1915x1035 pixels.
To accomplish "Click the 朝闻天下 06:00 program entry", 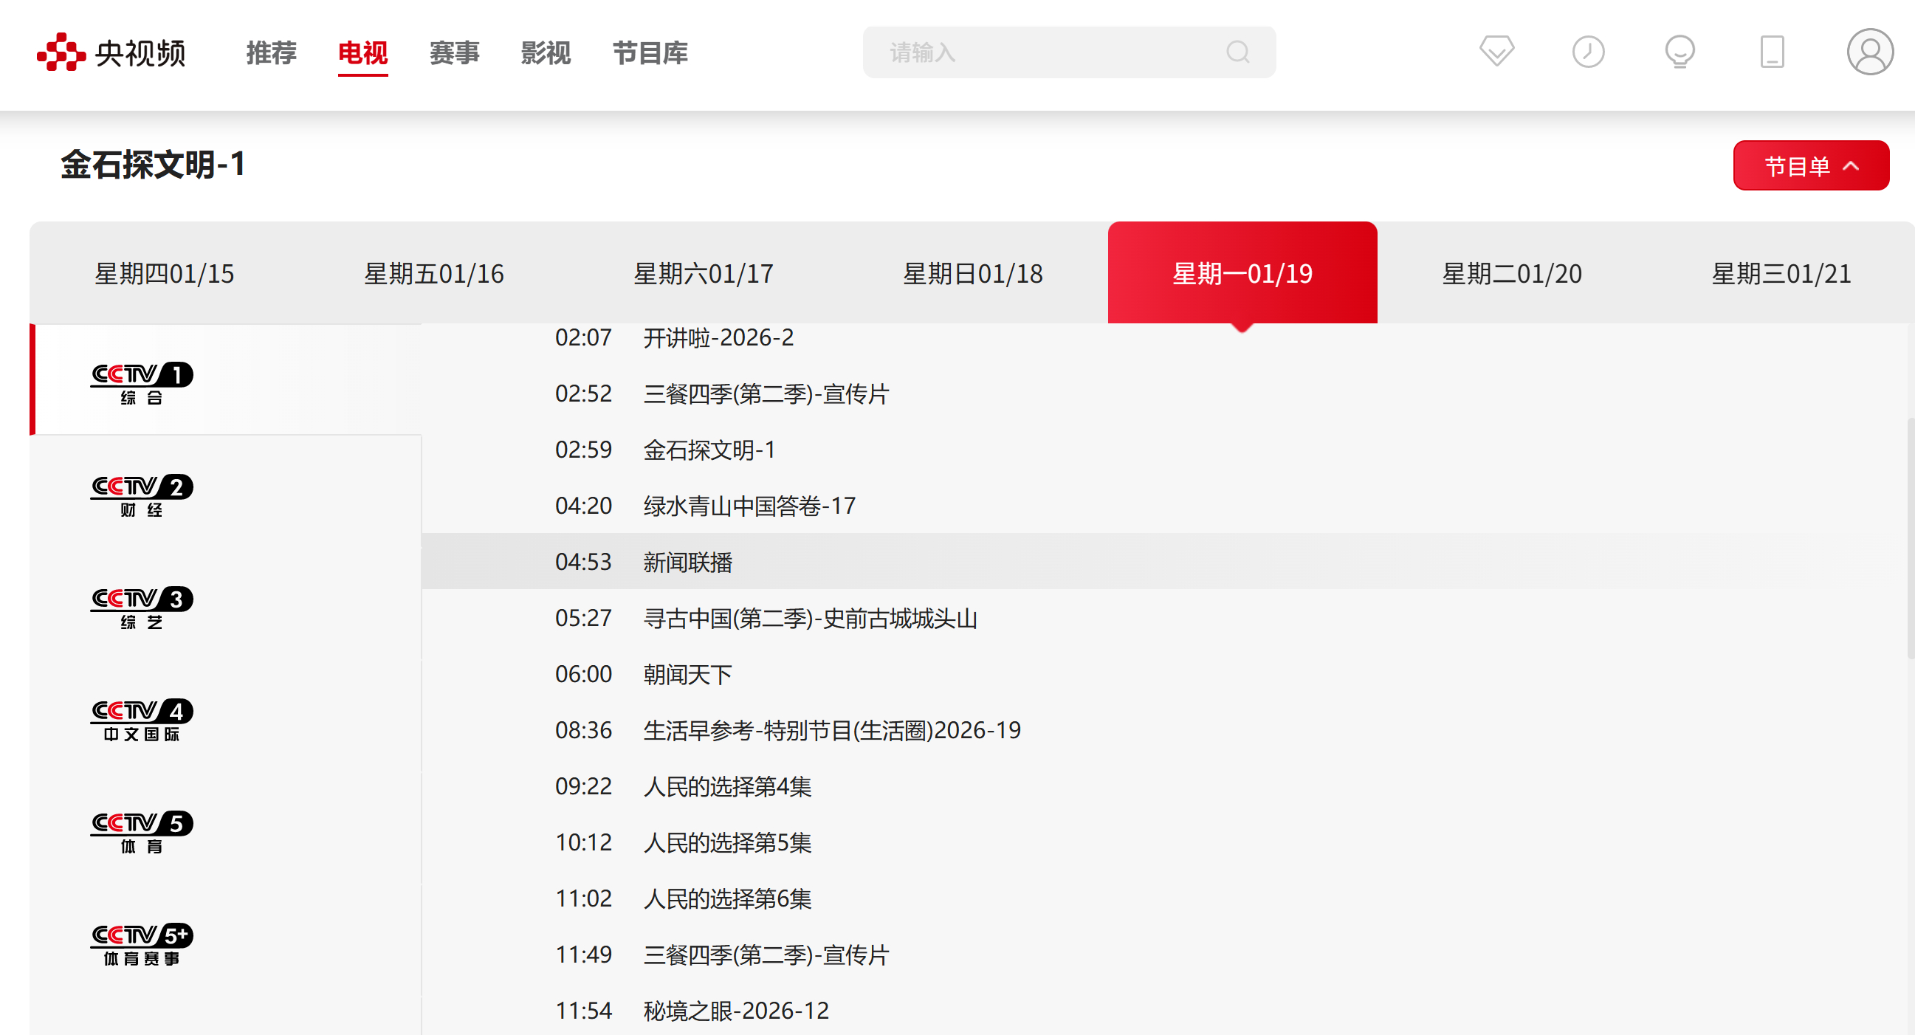I will tap(687, 675).
